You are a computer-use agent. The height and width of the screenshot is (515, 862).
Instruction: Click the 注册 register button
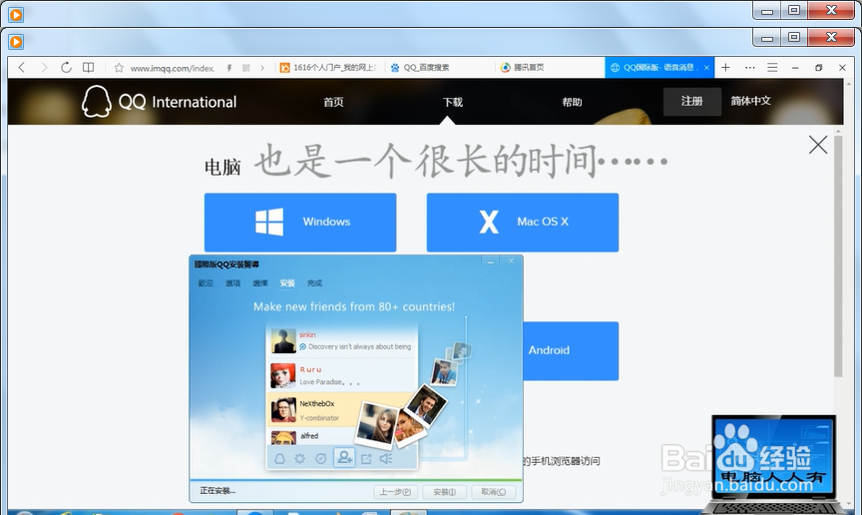[x=692, y=101]
